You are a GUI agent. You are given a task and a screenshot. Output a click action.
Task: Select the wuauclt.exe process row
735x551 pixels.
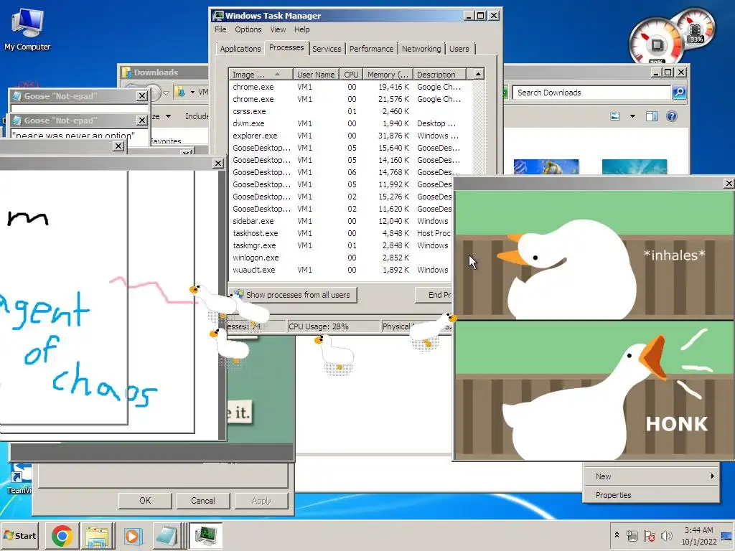point(341,270)
